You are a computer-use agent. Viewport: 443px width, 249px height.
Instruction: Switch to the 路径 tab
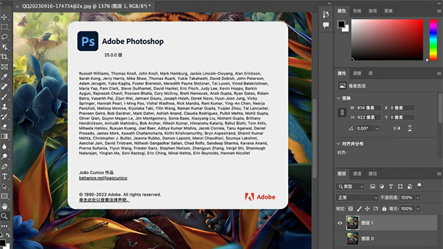click(x=373, y=174)
